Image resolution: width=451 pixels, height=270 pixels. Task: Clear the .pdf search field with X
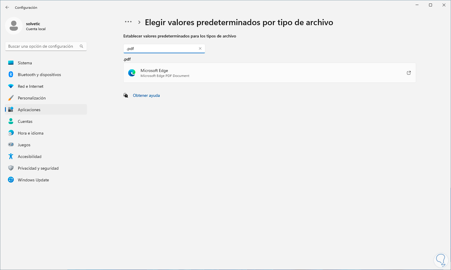200,49
